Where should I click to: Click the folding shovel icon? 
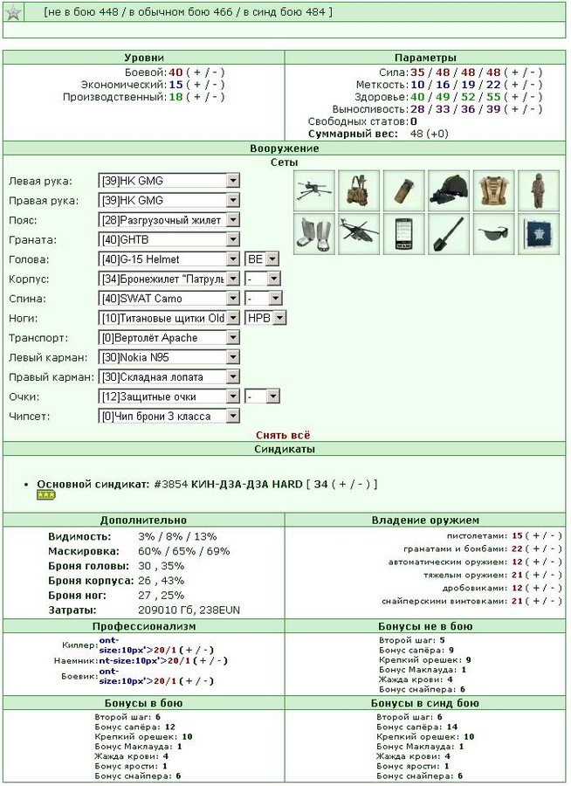pos(449,234)
